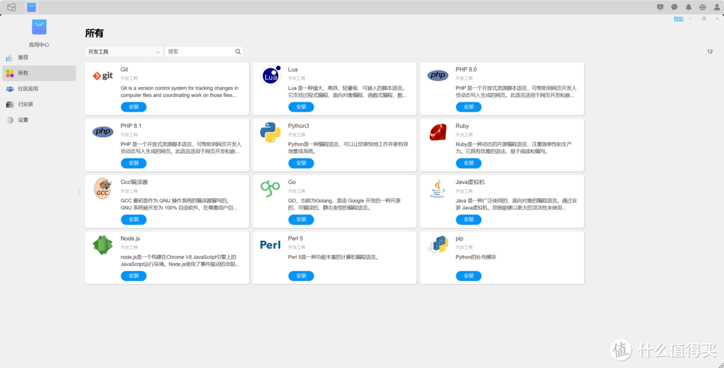Click the Gcc编译器 app title
The image size is (724, 368).
point(134,182)
